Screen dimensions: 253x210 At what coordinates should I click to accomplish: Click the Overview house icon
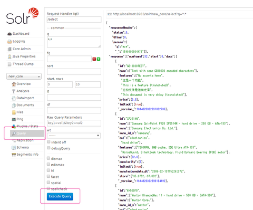point(14,84)
